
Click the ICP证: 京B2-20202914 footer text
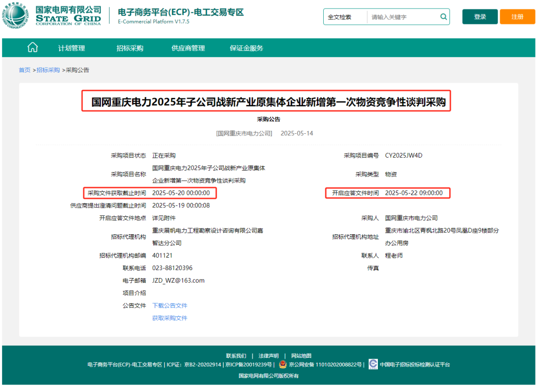tap(194, 365)
